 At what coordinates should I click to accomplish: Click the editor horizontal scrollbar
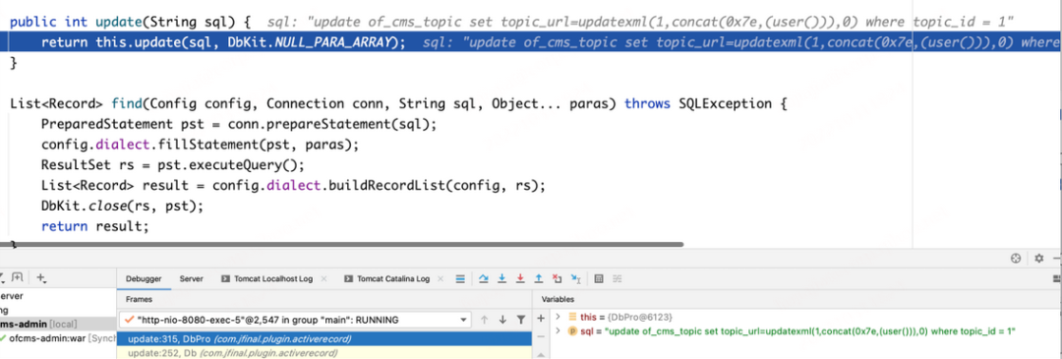click(x=342, y=244)
